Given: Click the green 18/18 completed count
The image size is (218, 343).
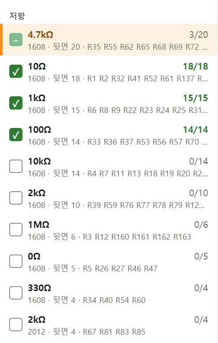Looking at the screenshot, I should coord(196,66).
